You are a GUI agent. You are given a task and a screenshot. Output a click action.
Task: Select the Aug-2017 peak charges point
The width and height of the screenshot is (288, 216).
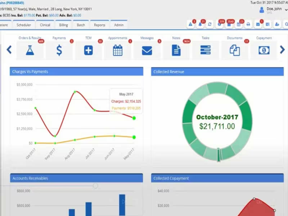[x=75, y=92]
